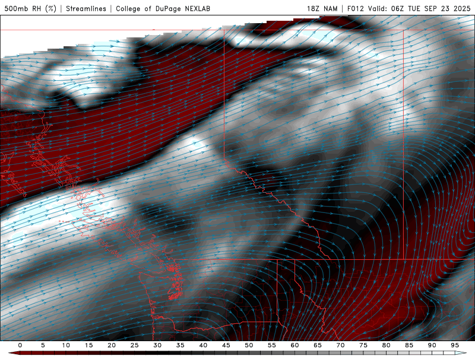The image size is (475, 356).
Task: Click "College of DuPage NEXLAB" text
Action: 163,8
